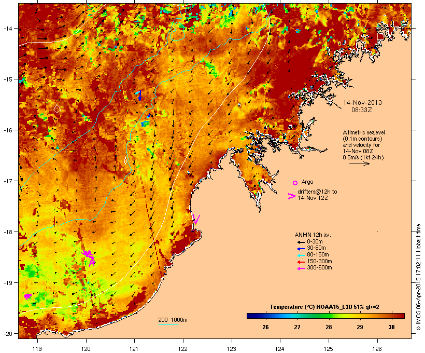
Task: Click the latitude axis label -20
Action: pyautogui.click(x=7, y=334)
